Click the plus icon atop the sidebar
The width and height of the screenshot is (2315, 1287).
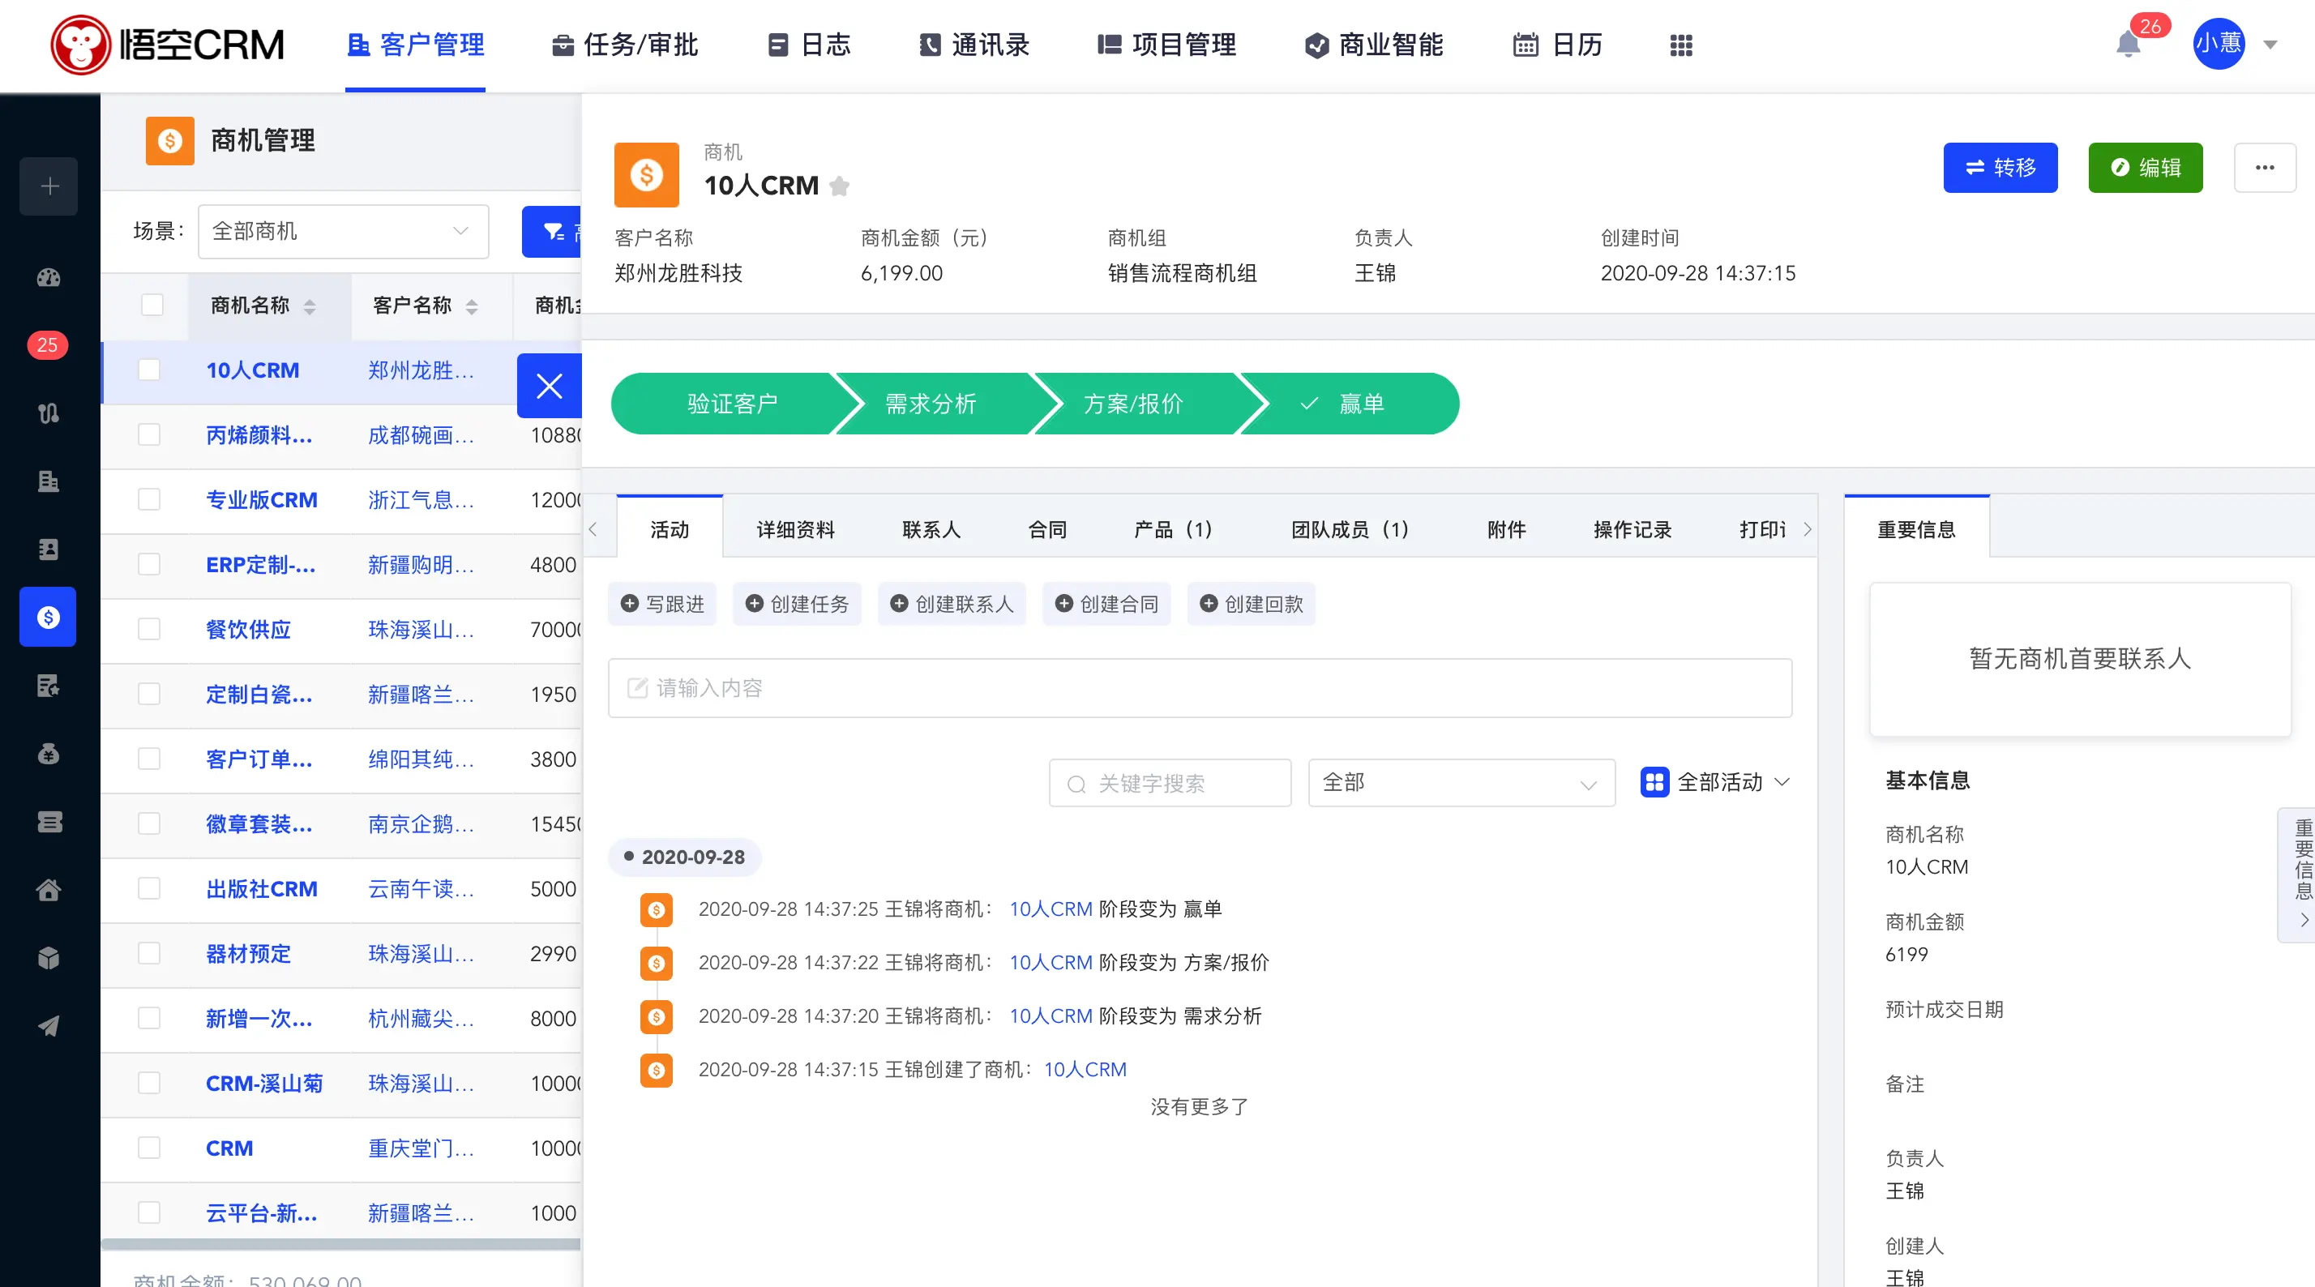click(49, 186)
